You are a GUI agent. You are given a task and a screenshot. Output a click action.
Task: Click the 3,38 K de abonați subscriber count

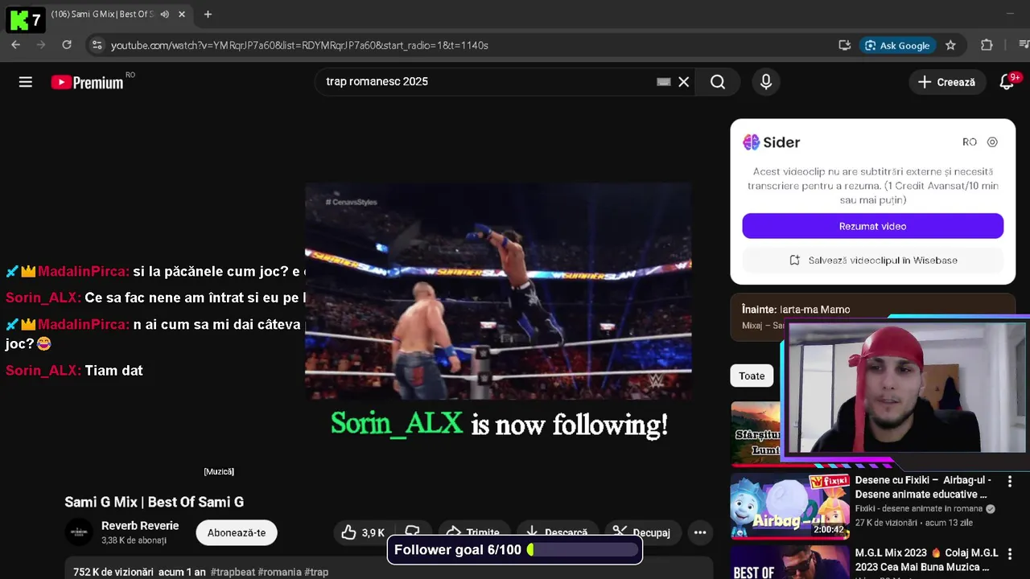coord(134,540)
